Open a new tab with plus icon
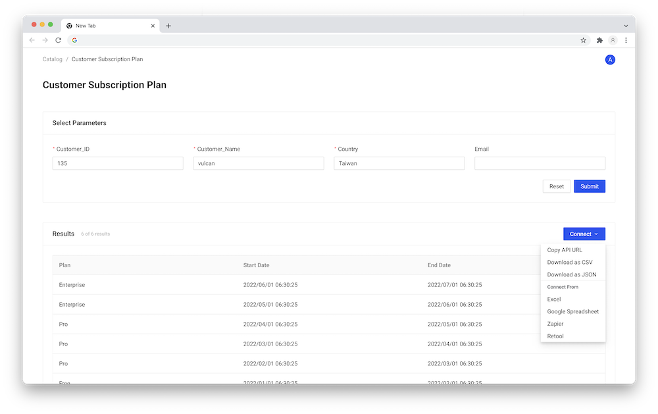This screenshot has height=414, width=658. [168, 26]
